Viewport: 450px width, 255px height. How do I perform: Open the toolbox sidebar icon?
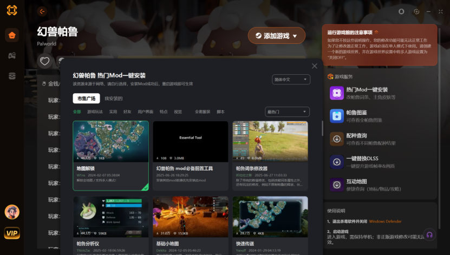tap(12, 76)
